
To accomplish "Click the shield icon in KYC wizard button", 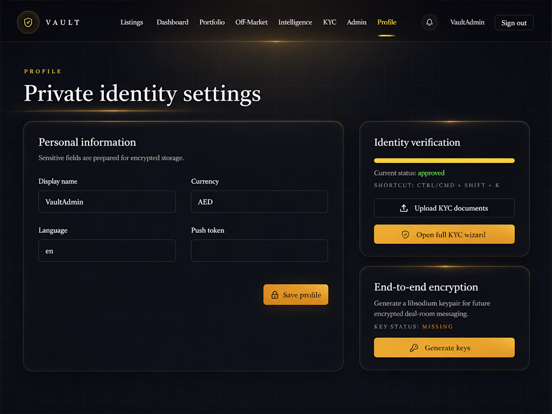I will (405, 234).
